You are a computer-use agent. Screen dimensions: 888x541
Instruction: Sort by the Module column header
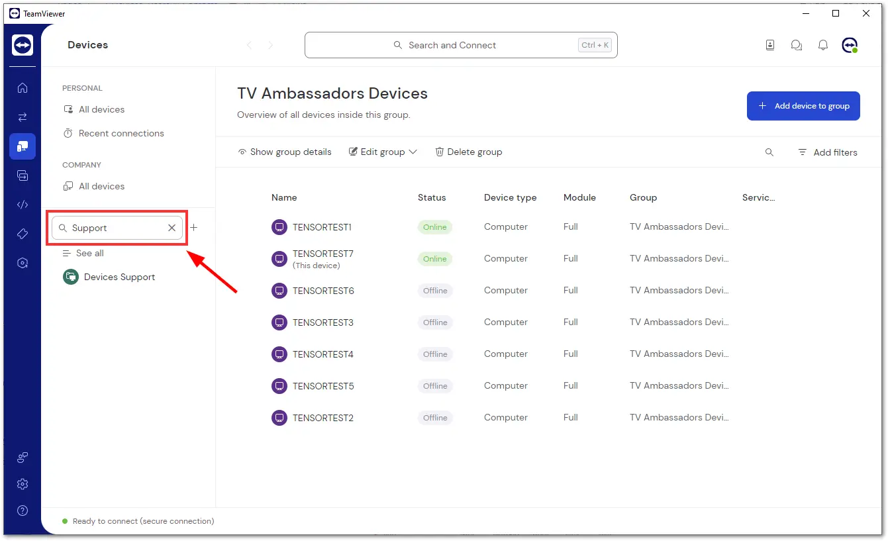coord(579,197)
